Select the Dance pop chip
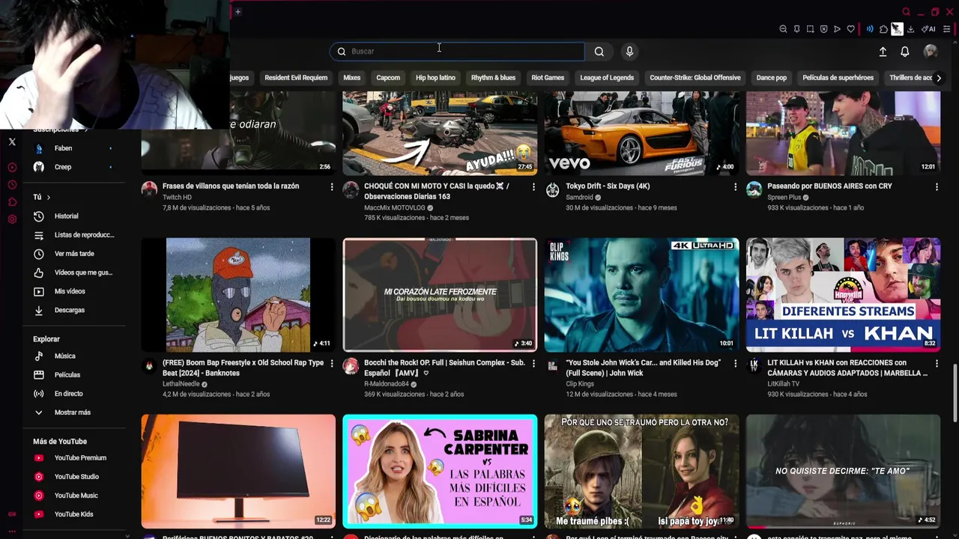Image resolution: width=959 pixels, height=539 pixels. coord(772,78)
